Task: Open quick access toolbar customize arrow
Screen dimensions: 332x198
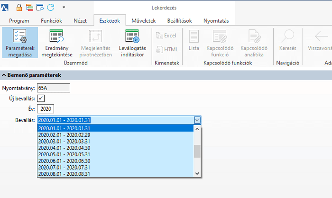Action: point(64,8)
